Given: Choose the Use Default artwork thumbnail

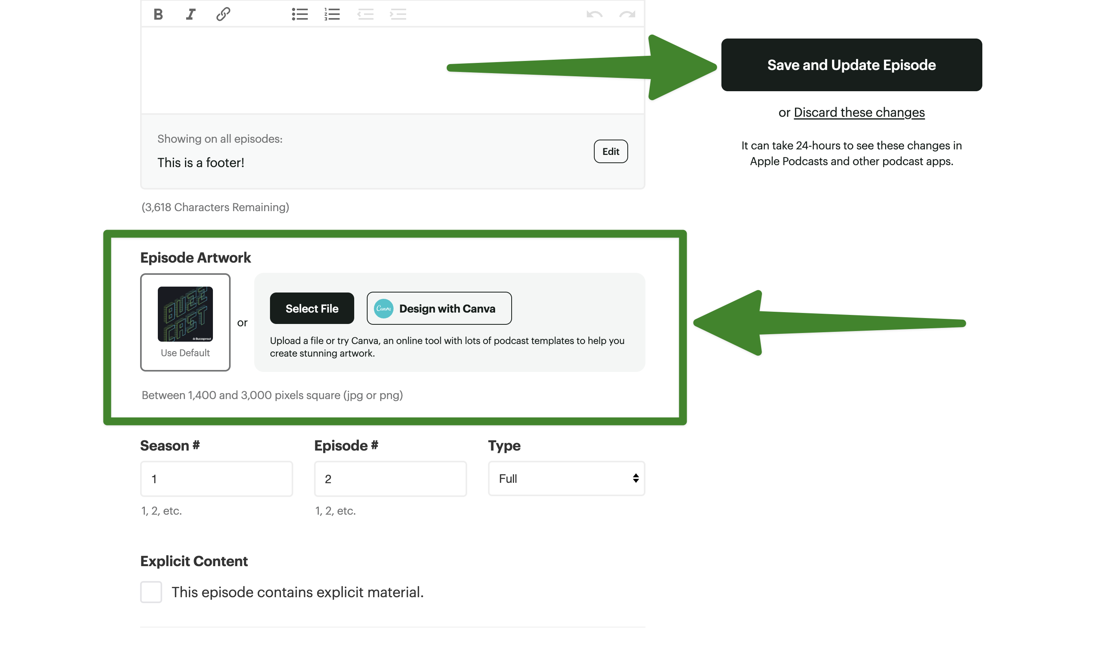Looking at the screenshot, I should [185, 322].
